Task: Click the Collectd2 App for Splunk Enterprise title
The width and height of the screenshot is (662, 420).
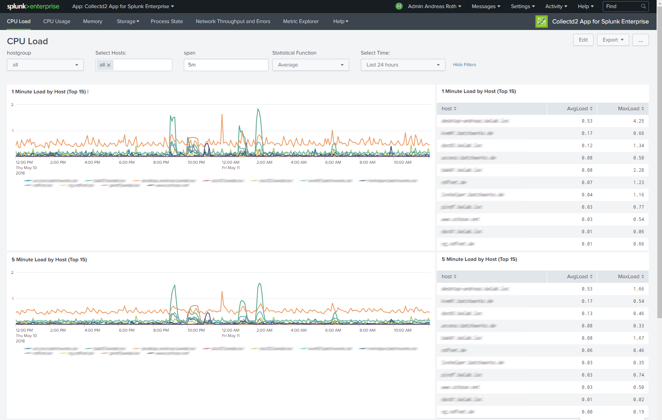Action: pyautogui.click(x=600, y=22)
